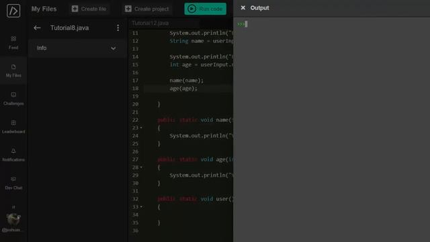Open the Feed sidebar section
Viewport: 430px width, 242px height.
point(13,43)
